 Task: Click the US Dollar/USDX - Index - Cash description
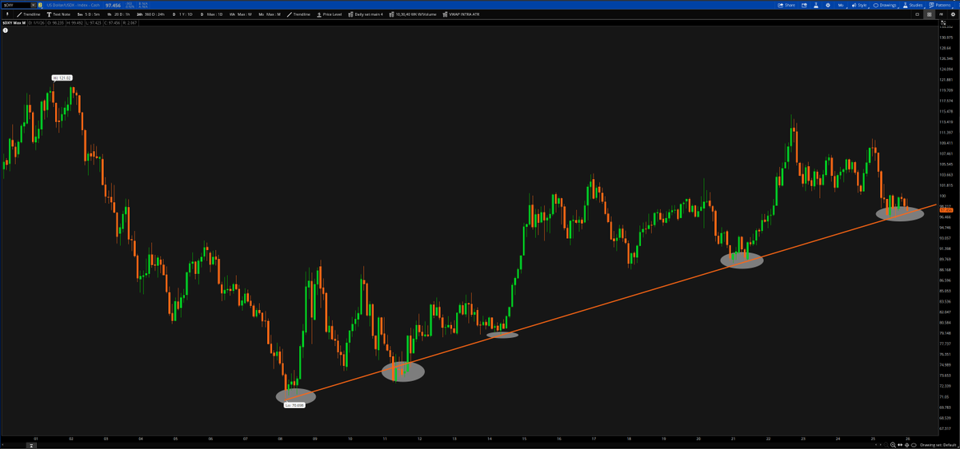(x=73, y=5)
